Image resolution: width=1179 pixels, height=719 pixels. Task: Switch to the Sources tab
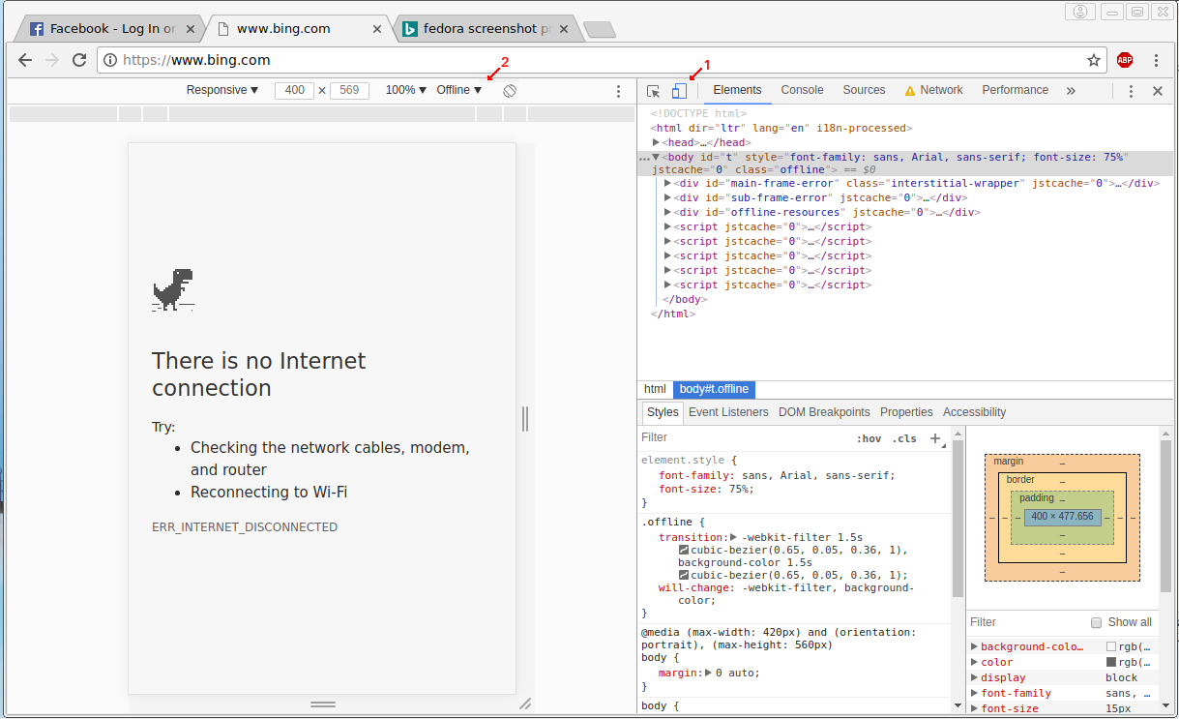tap(864, 90)
